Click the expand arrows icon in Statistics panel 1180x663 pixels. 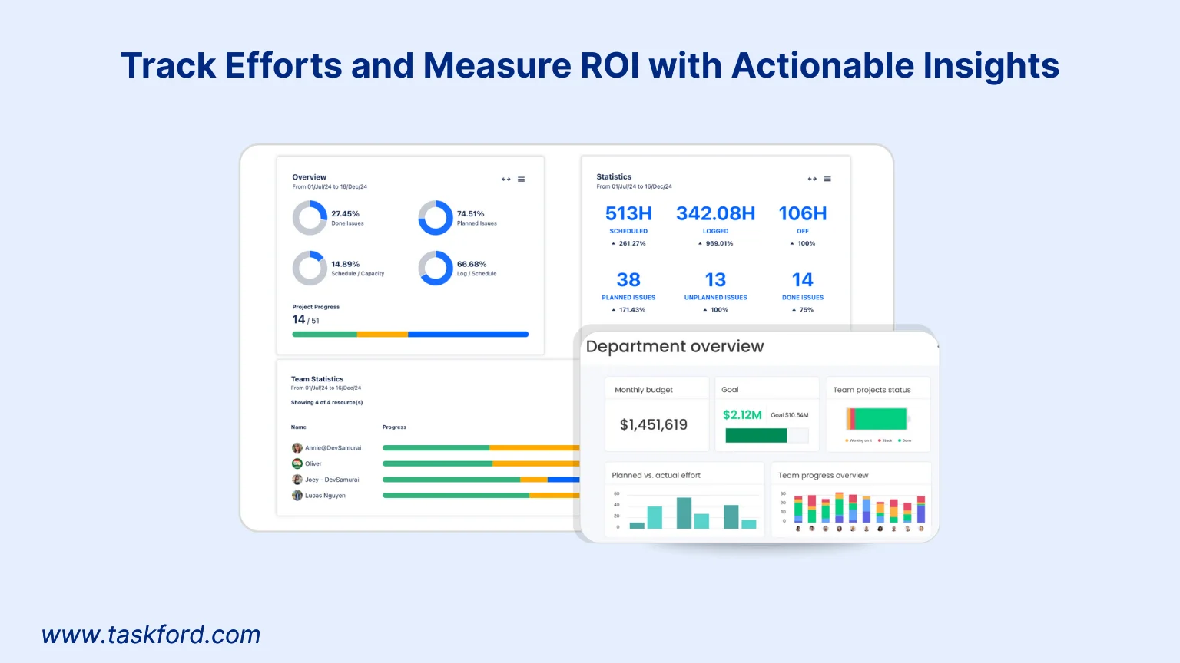tap(812, 179)
